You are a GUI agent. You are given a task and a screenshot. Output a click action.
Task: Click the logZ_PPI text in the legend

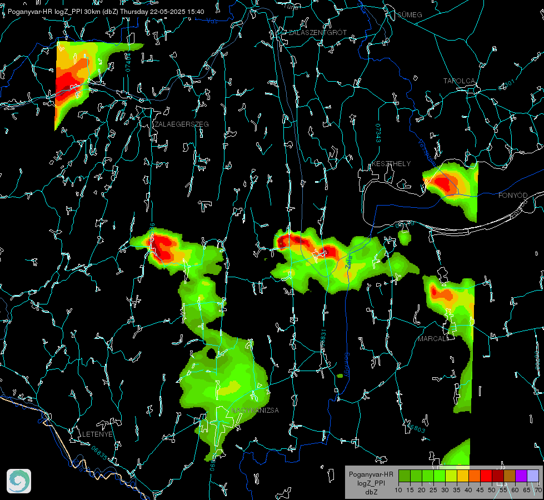coord(371,483)
